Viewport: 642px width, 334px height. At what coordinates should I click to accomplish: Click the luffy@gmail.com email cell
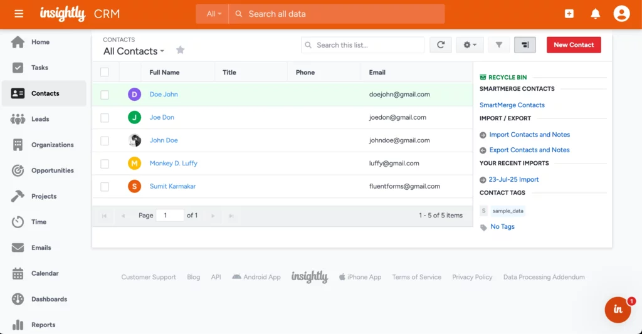(394, 164)
